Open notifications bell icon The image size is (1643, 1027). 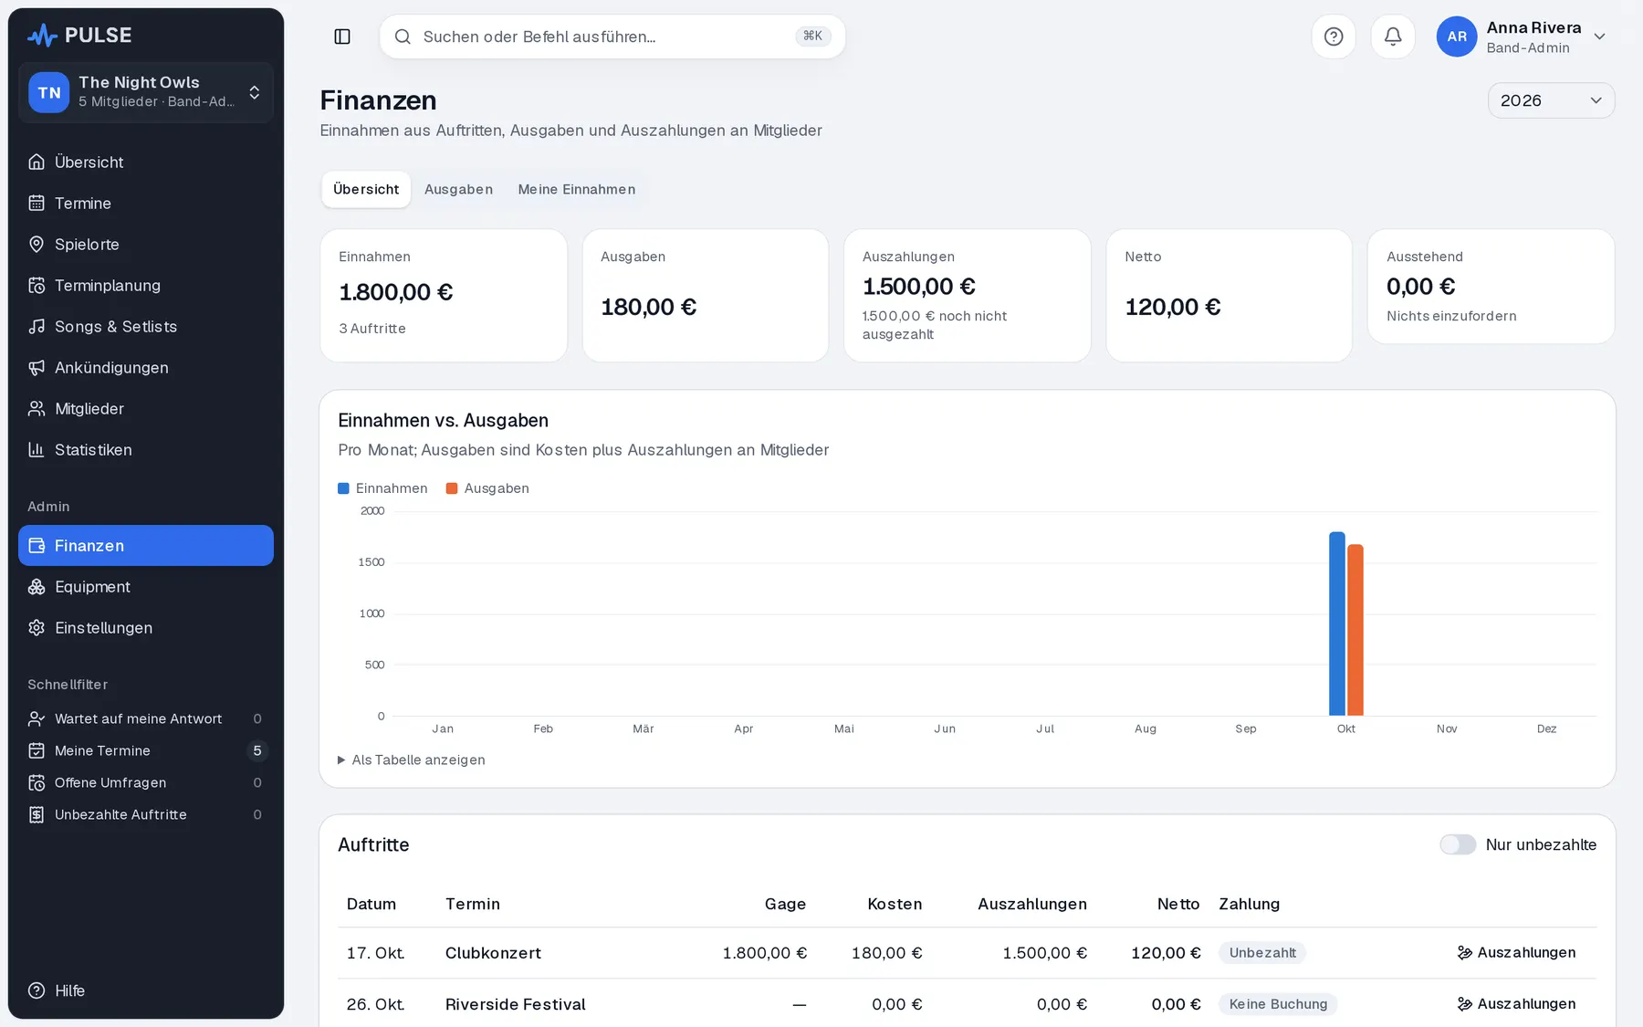[1393, 37]
